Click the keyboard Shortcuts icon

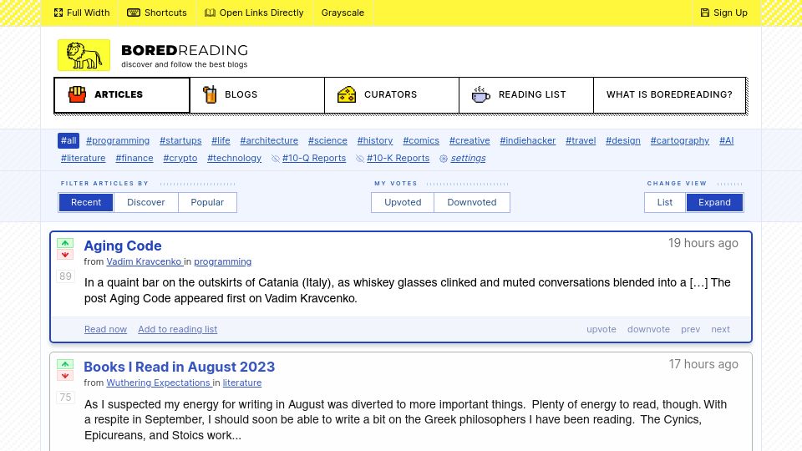point(134,13)
